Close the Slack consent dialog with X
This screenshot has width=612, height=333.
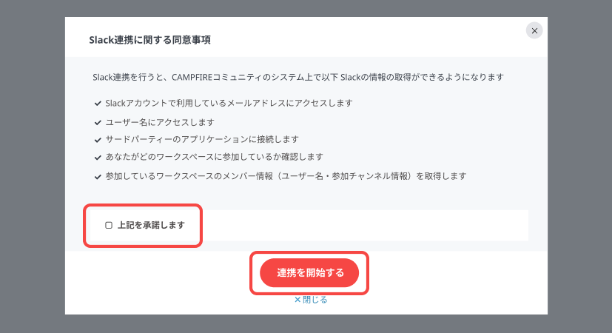[534, 30]
